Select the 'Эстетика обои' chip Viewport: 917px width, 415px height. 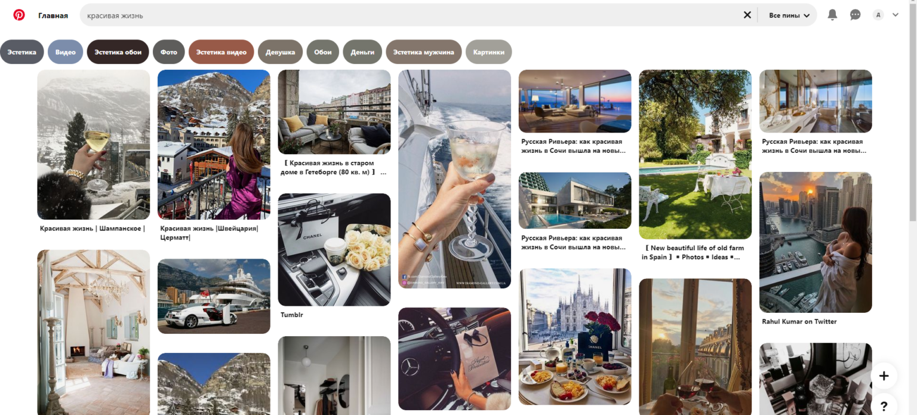coord(118,52)
